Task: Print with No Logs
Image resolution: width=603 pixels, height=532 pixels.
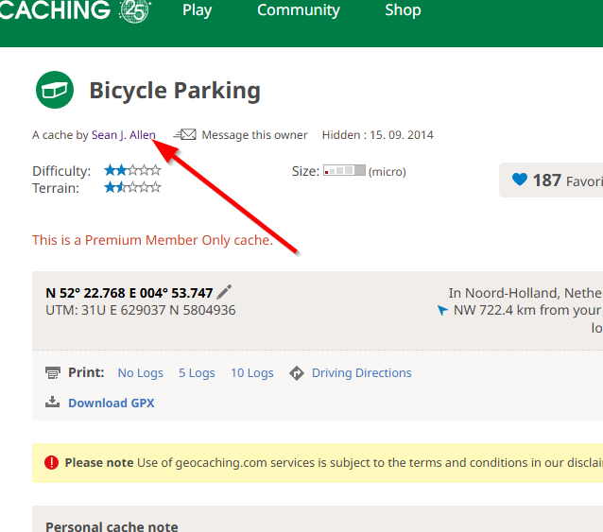Action: pyautogui.click(x=141, y=373)
